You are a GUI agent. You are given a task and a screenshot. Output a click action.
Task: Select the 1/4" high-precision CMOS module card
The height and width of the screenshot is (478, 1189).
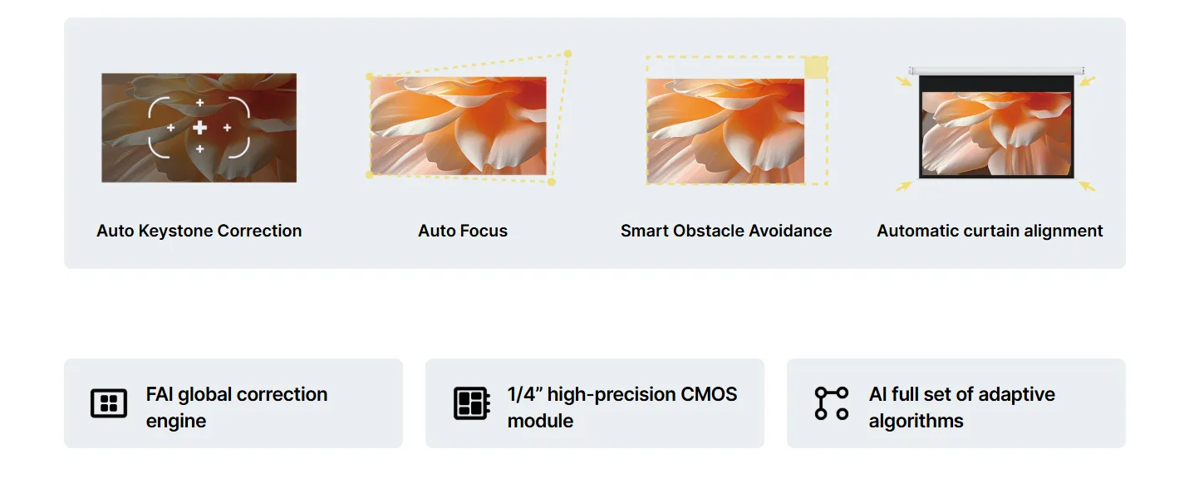pyautogui.click(x=595, y=403)
